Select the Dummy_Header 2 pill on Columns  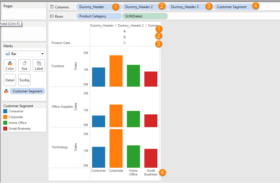(145, 7)
